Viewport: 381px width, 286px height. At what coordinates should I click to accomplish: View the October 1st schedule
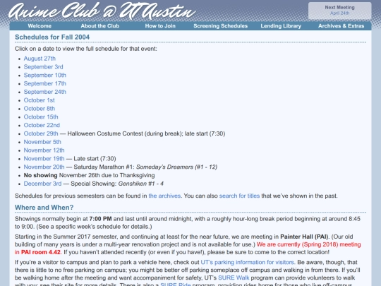(x=39, y=100)
